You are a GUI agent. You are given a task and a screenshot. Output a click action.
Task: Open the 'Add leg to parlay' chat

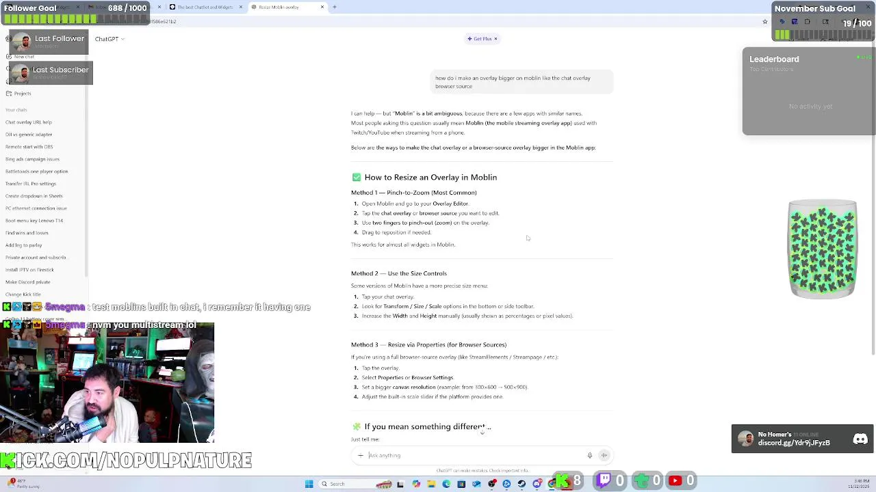pyautogui.click(x=24, y=245)
